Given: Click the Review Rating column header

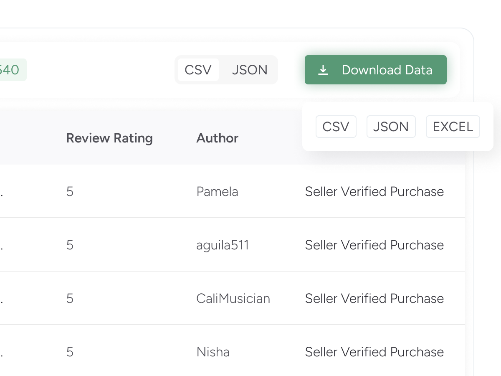Looking at the screenshot, I should [109, 138].
